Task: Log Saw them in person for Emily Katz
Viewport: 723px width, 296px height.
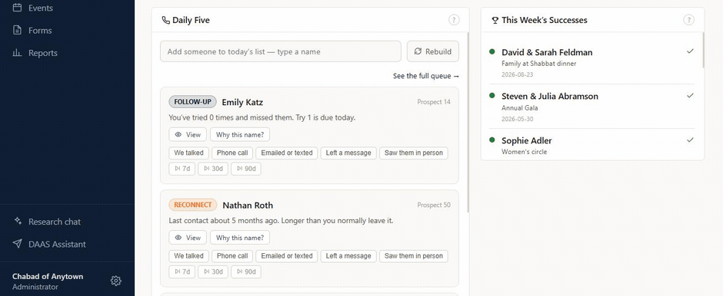Action: 414,153
